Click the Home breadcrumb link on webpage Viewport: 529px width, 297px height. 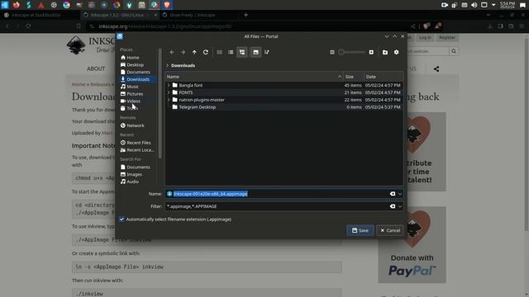tap(79, 84)
